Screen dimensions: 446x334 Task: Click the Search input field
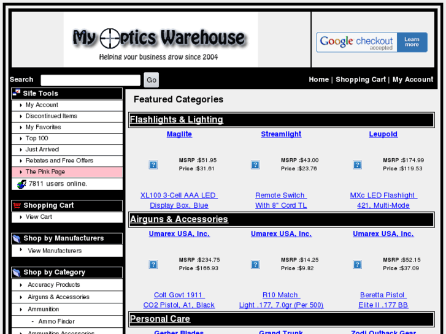(x=90, y=80)
